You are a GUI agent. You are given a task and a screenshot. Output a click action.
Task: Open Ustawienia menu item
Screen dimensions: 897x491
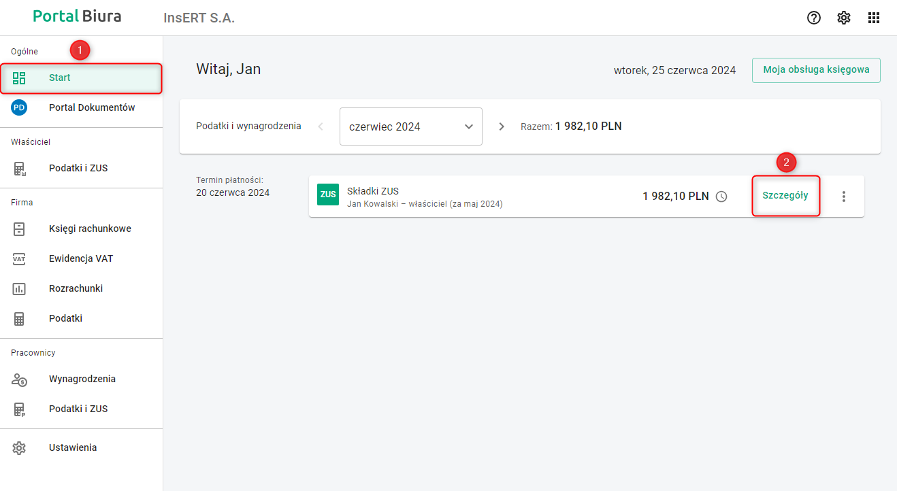[82, 447]
